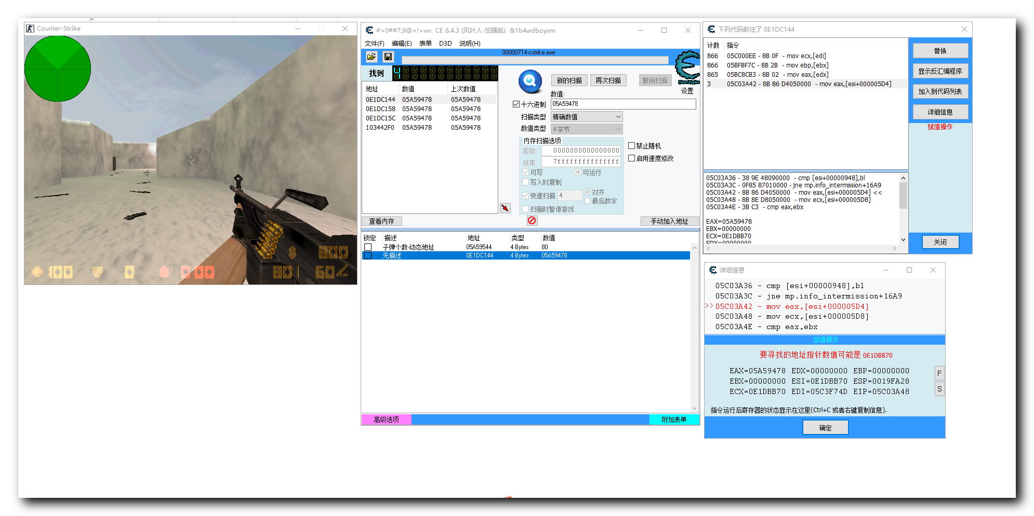Image resolution: width=1034 pixels, height=516 pixels.
Task: Click the 显示反汇编程序 button
Action: 940,71
